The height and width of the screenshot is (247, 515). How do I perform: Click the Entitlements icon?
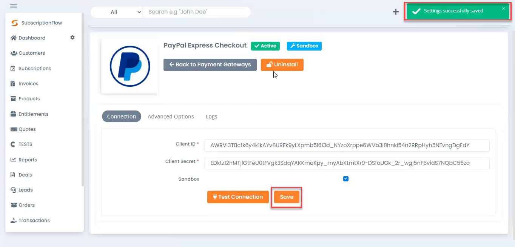point(13,114)
